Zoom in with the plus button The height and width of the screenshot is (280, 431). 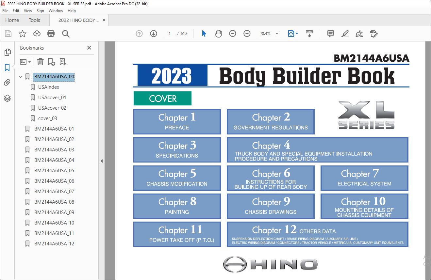(247, 33)
